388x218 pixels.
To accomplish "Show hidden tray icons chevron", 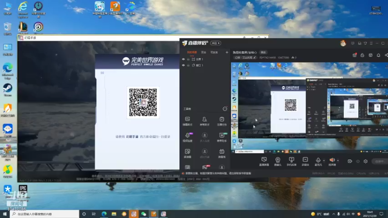I will 334,214.
